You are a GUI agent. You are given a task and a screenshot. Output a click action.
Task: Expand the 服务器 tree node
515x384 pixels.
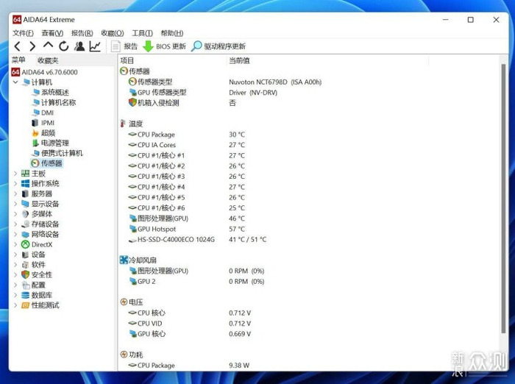(15, 193)
